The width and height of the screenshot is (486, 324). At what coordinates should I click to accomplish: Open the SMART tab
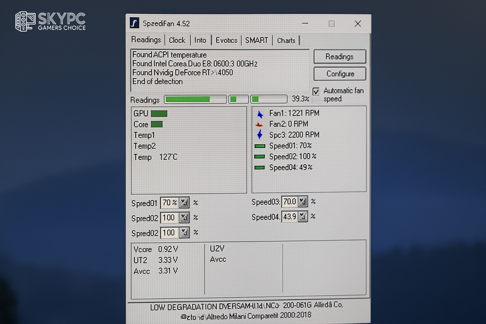[256, 40]
